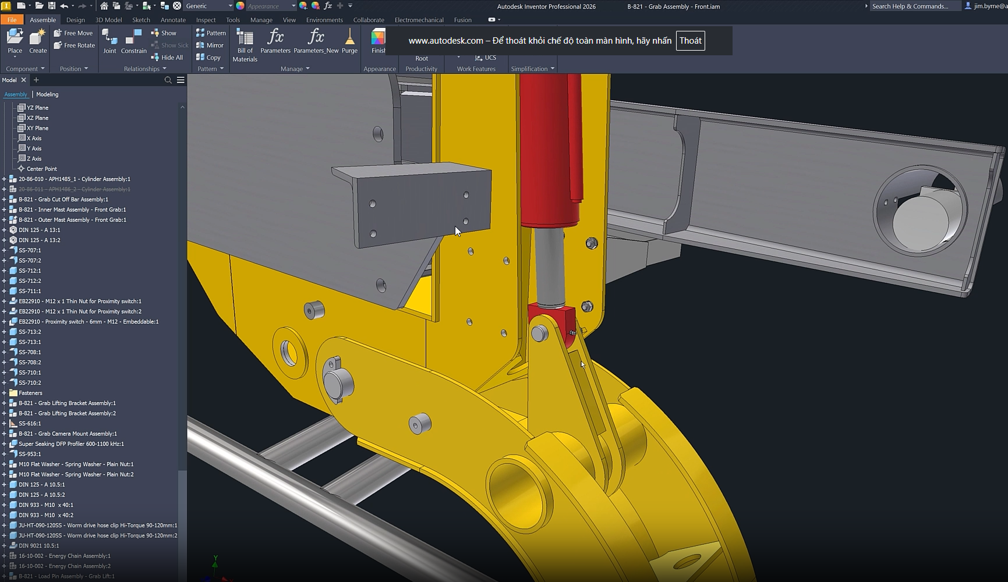Select the Constrain tool
This screenshot has height=582, width=1008.
point(133,41)
